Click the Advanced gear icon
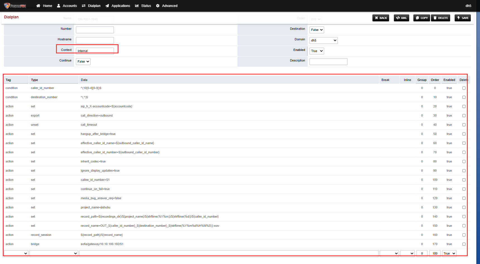The width and height of the screenshot is (480, 264). 158,6
